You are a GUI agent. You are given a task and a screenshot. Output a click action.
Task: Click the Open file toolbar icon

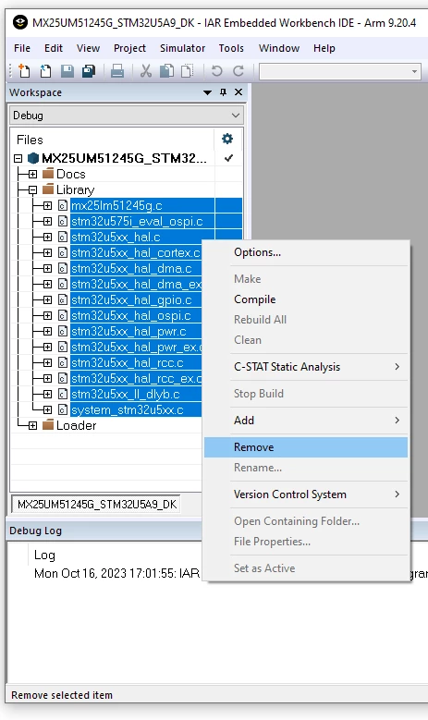point(45,71)
